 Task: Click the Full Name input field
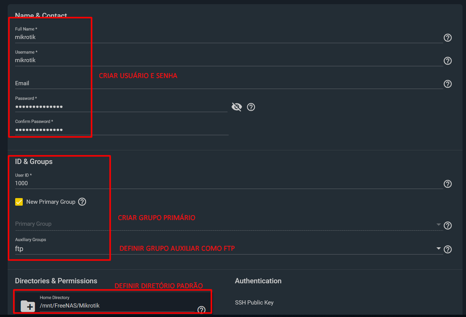coord(229,37)
